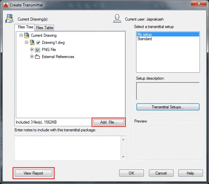This screenshot has width=209, height=184.
Task: Open Transmittal Setups dialog
Action: [x=168, y=107]
